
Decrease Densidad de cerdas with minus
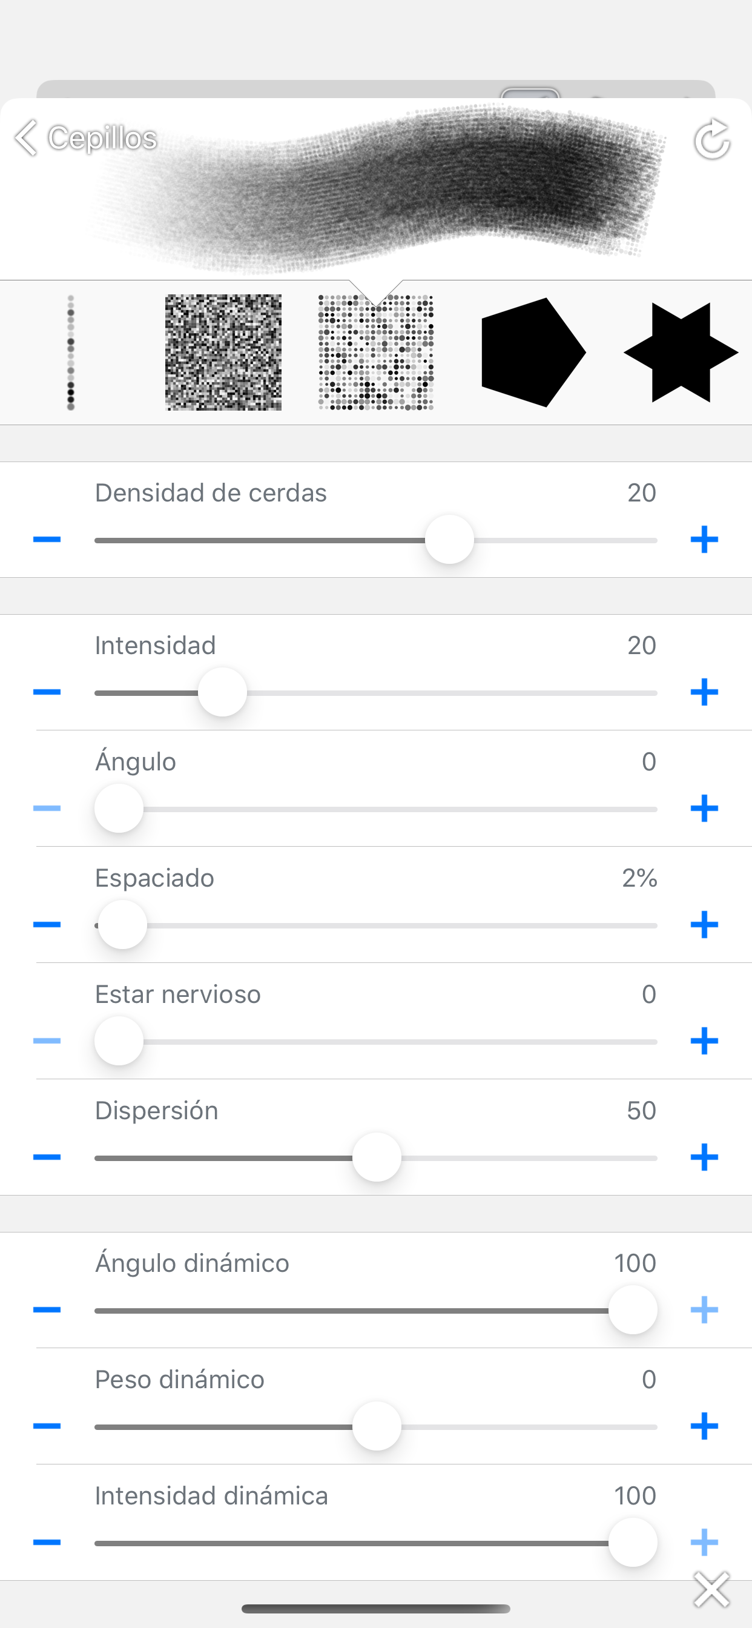tap(47, 540)
